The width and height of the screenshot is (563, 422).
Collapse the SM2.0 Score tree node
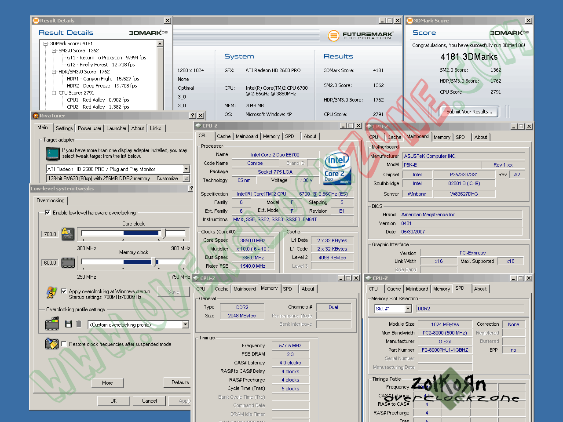54,51
